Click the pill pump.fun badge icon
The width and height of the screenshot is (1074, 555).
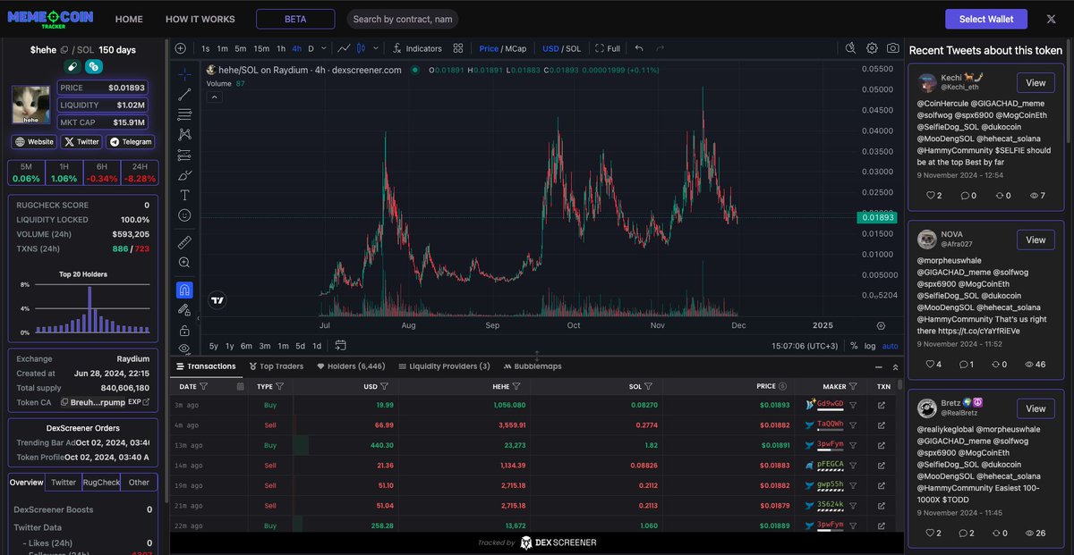coord(72,66)
